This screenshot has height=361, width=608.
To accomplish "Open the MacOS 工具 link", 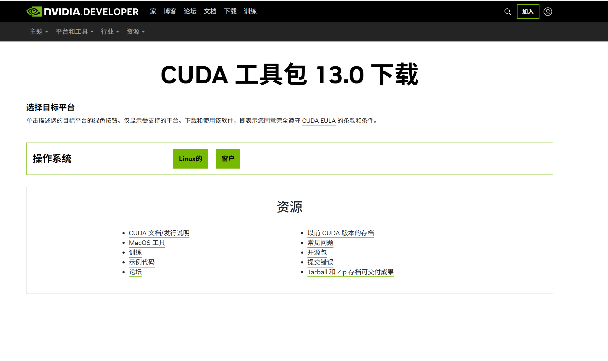I will coord(147,243).
